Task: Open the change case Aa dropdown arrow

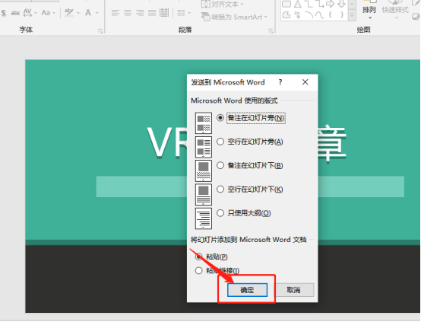Action: [x=54, y=13]
